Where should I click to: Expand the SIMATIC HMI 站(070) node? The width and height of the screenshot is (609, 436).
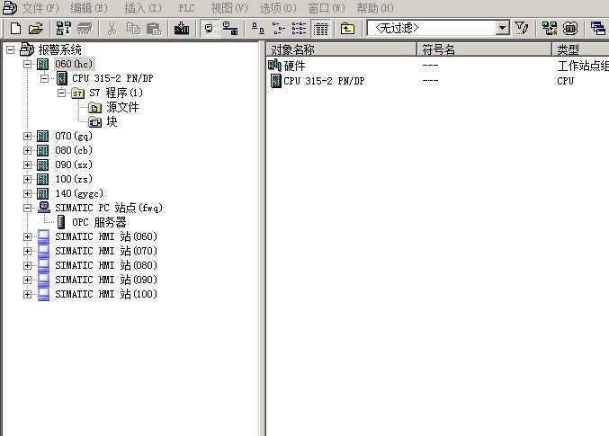click(x=27, y=251)
